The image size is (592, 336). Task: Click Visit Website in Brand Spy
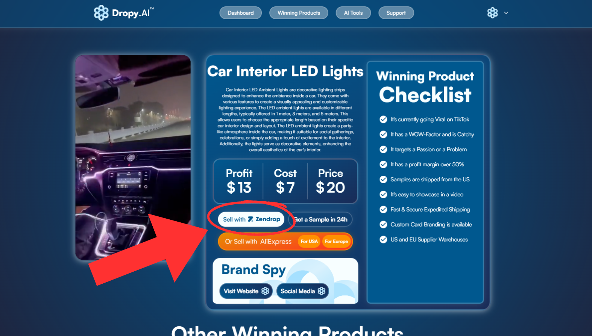(246, 291)
